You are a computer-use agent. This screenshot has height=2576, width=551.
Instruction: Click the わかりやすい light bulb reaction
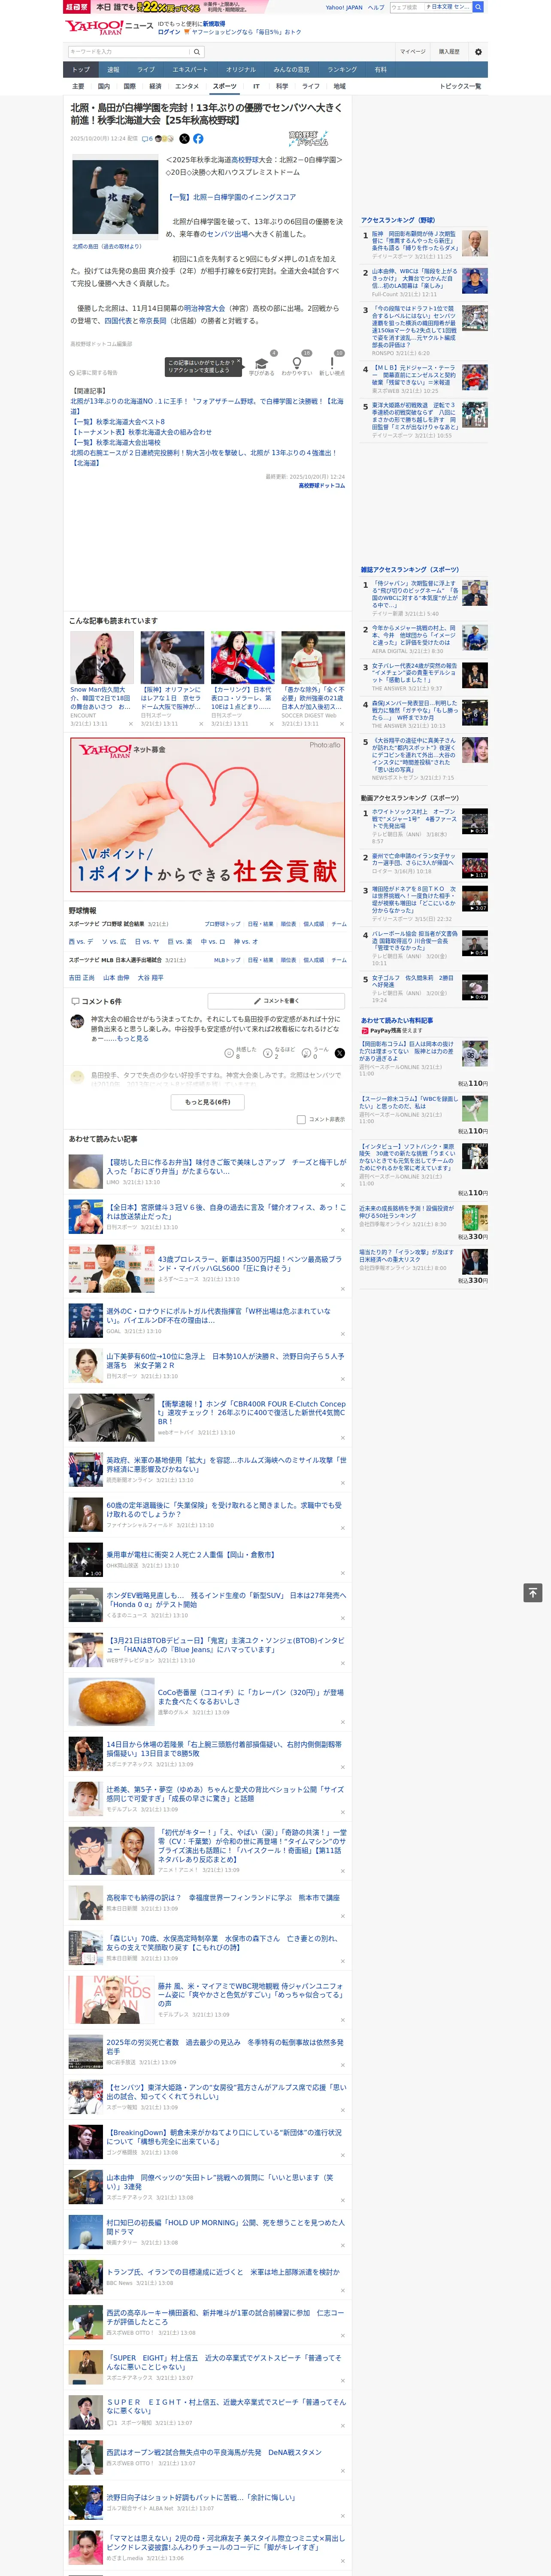[296, 365]
